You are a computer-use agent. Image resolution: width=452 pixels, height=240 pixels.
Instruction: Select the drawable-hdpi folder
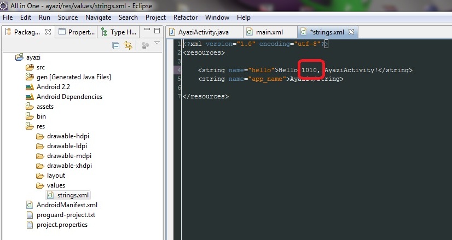(68, 136)
